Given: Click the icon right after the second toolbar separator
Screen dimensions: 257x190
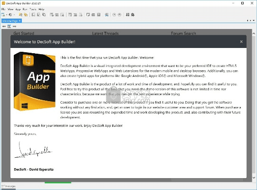Looking at the screenshot, I should coord(70,15).
